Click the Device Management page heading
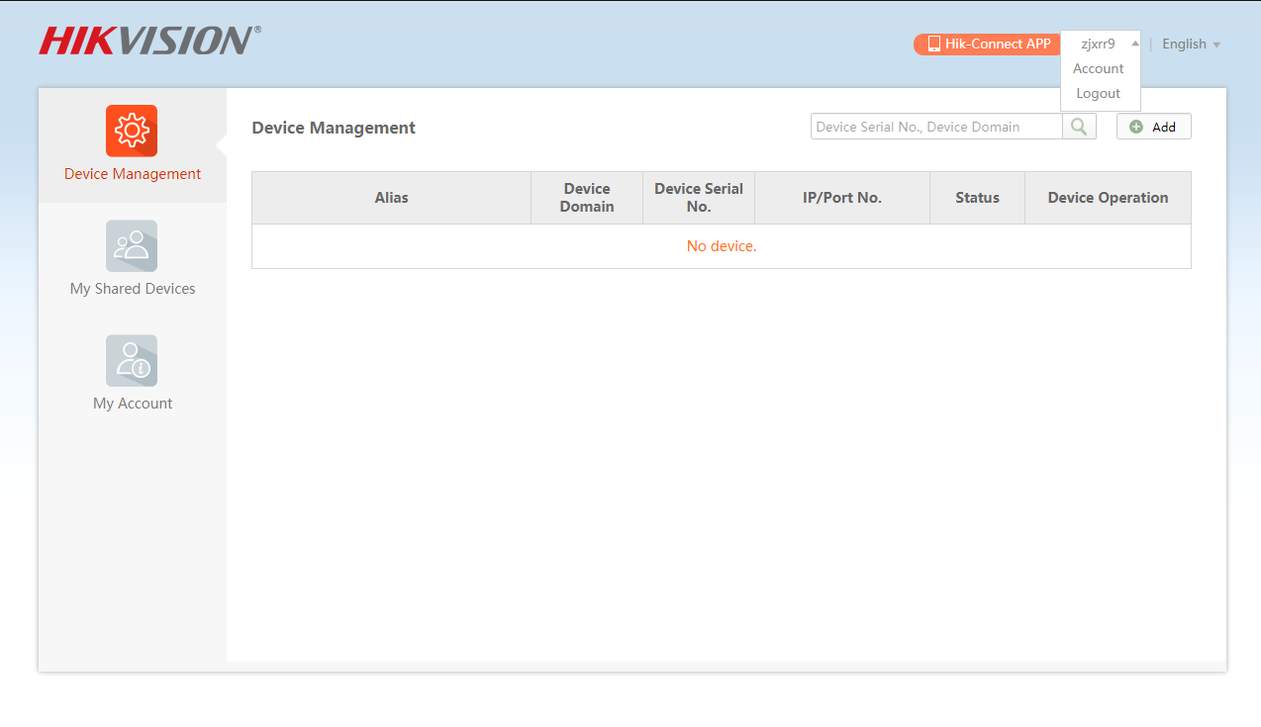 tap(334, 128)
